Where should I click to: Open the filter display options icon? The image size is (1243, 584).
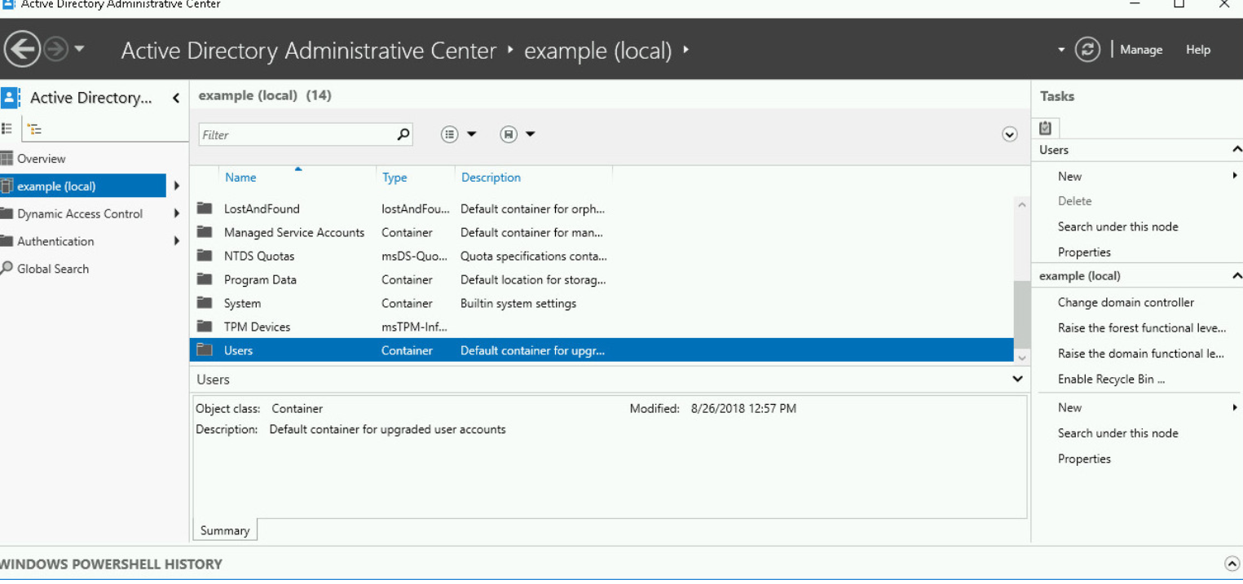[449, 134]
